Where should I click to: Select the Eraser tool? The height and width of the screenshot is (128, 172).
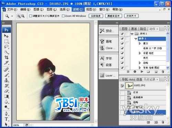coord(7,91)
